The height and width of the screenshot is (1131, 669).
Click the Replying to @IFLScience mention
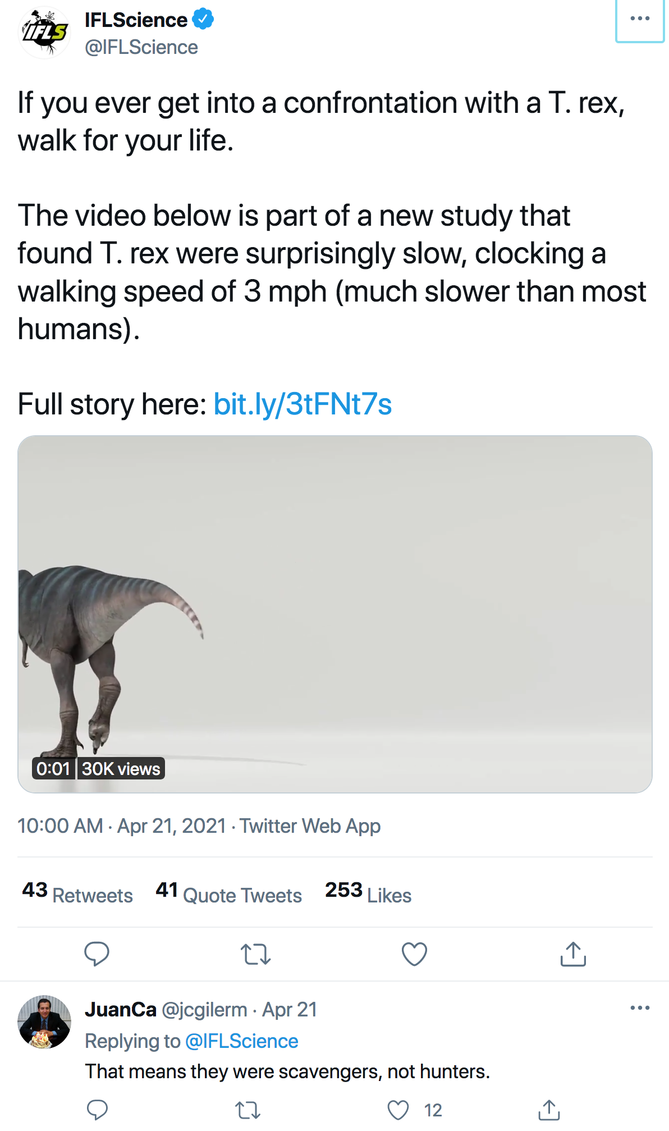[241, 1041]
